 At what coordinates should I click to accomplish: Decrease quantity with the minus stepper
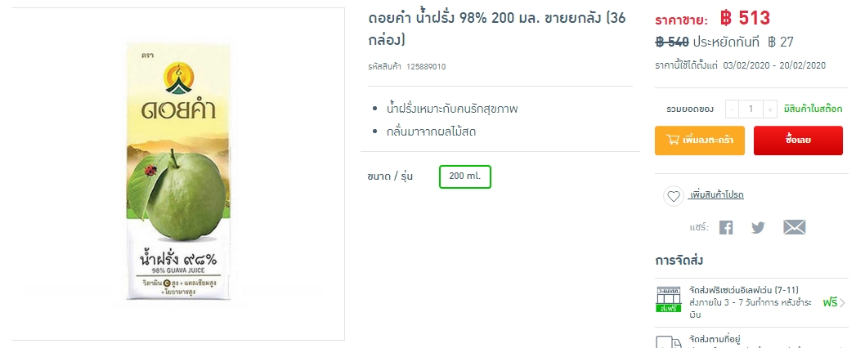pyautogui.click(x=732, y=109)
